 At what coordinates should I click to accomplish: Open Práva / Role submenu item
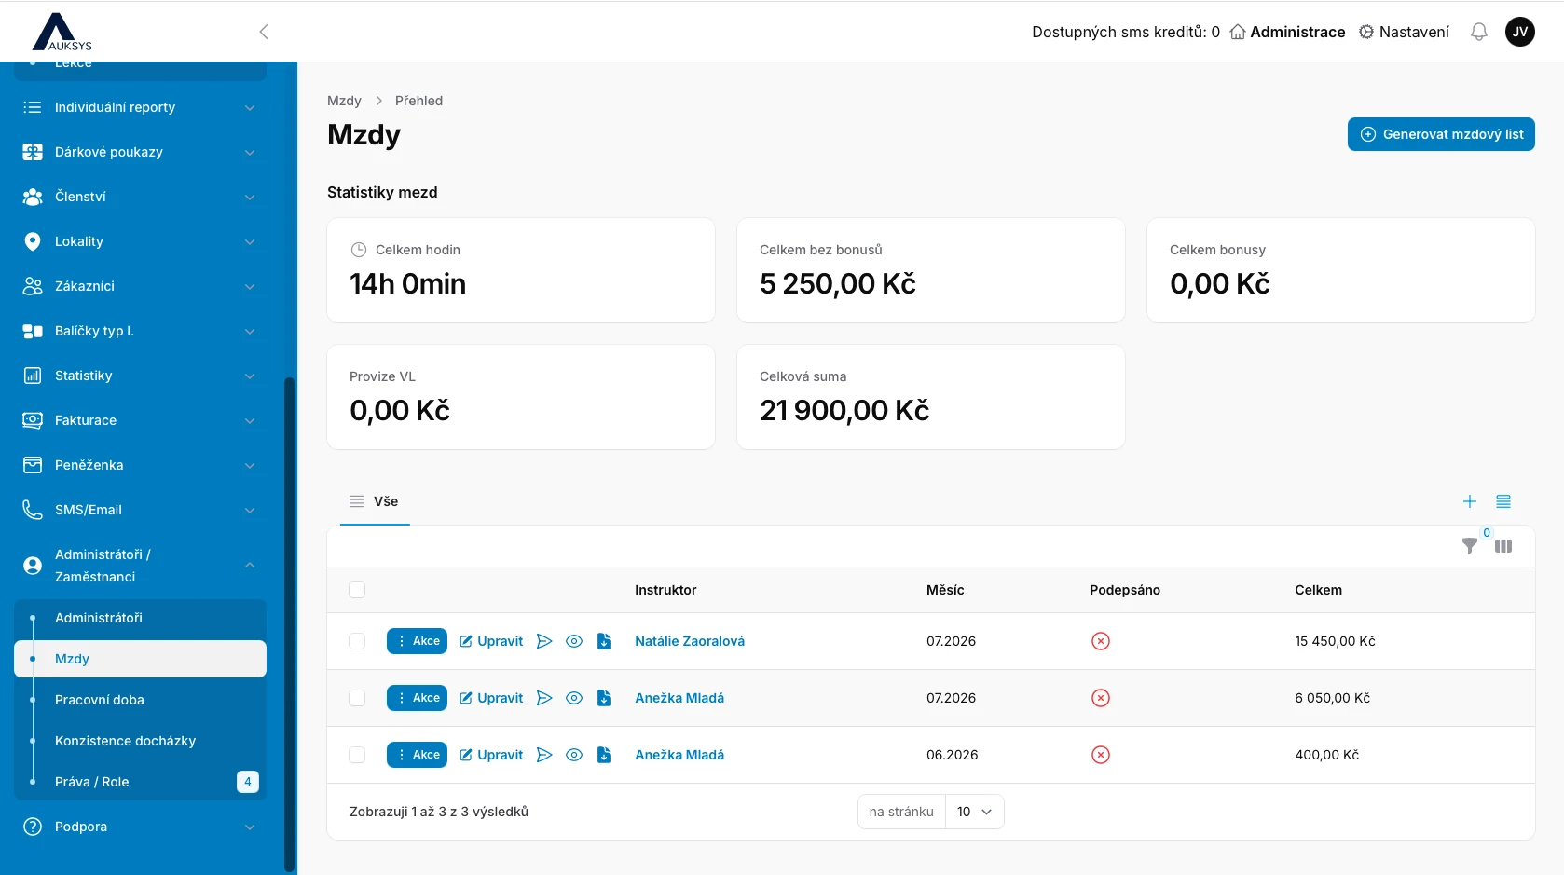tap(140, 782)
